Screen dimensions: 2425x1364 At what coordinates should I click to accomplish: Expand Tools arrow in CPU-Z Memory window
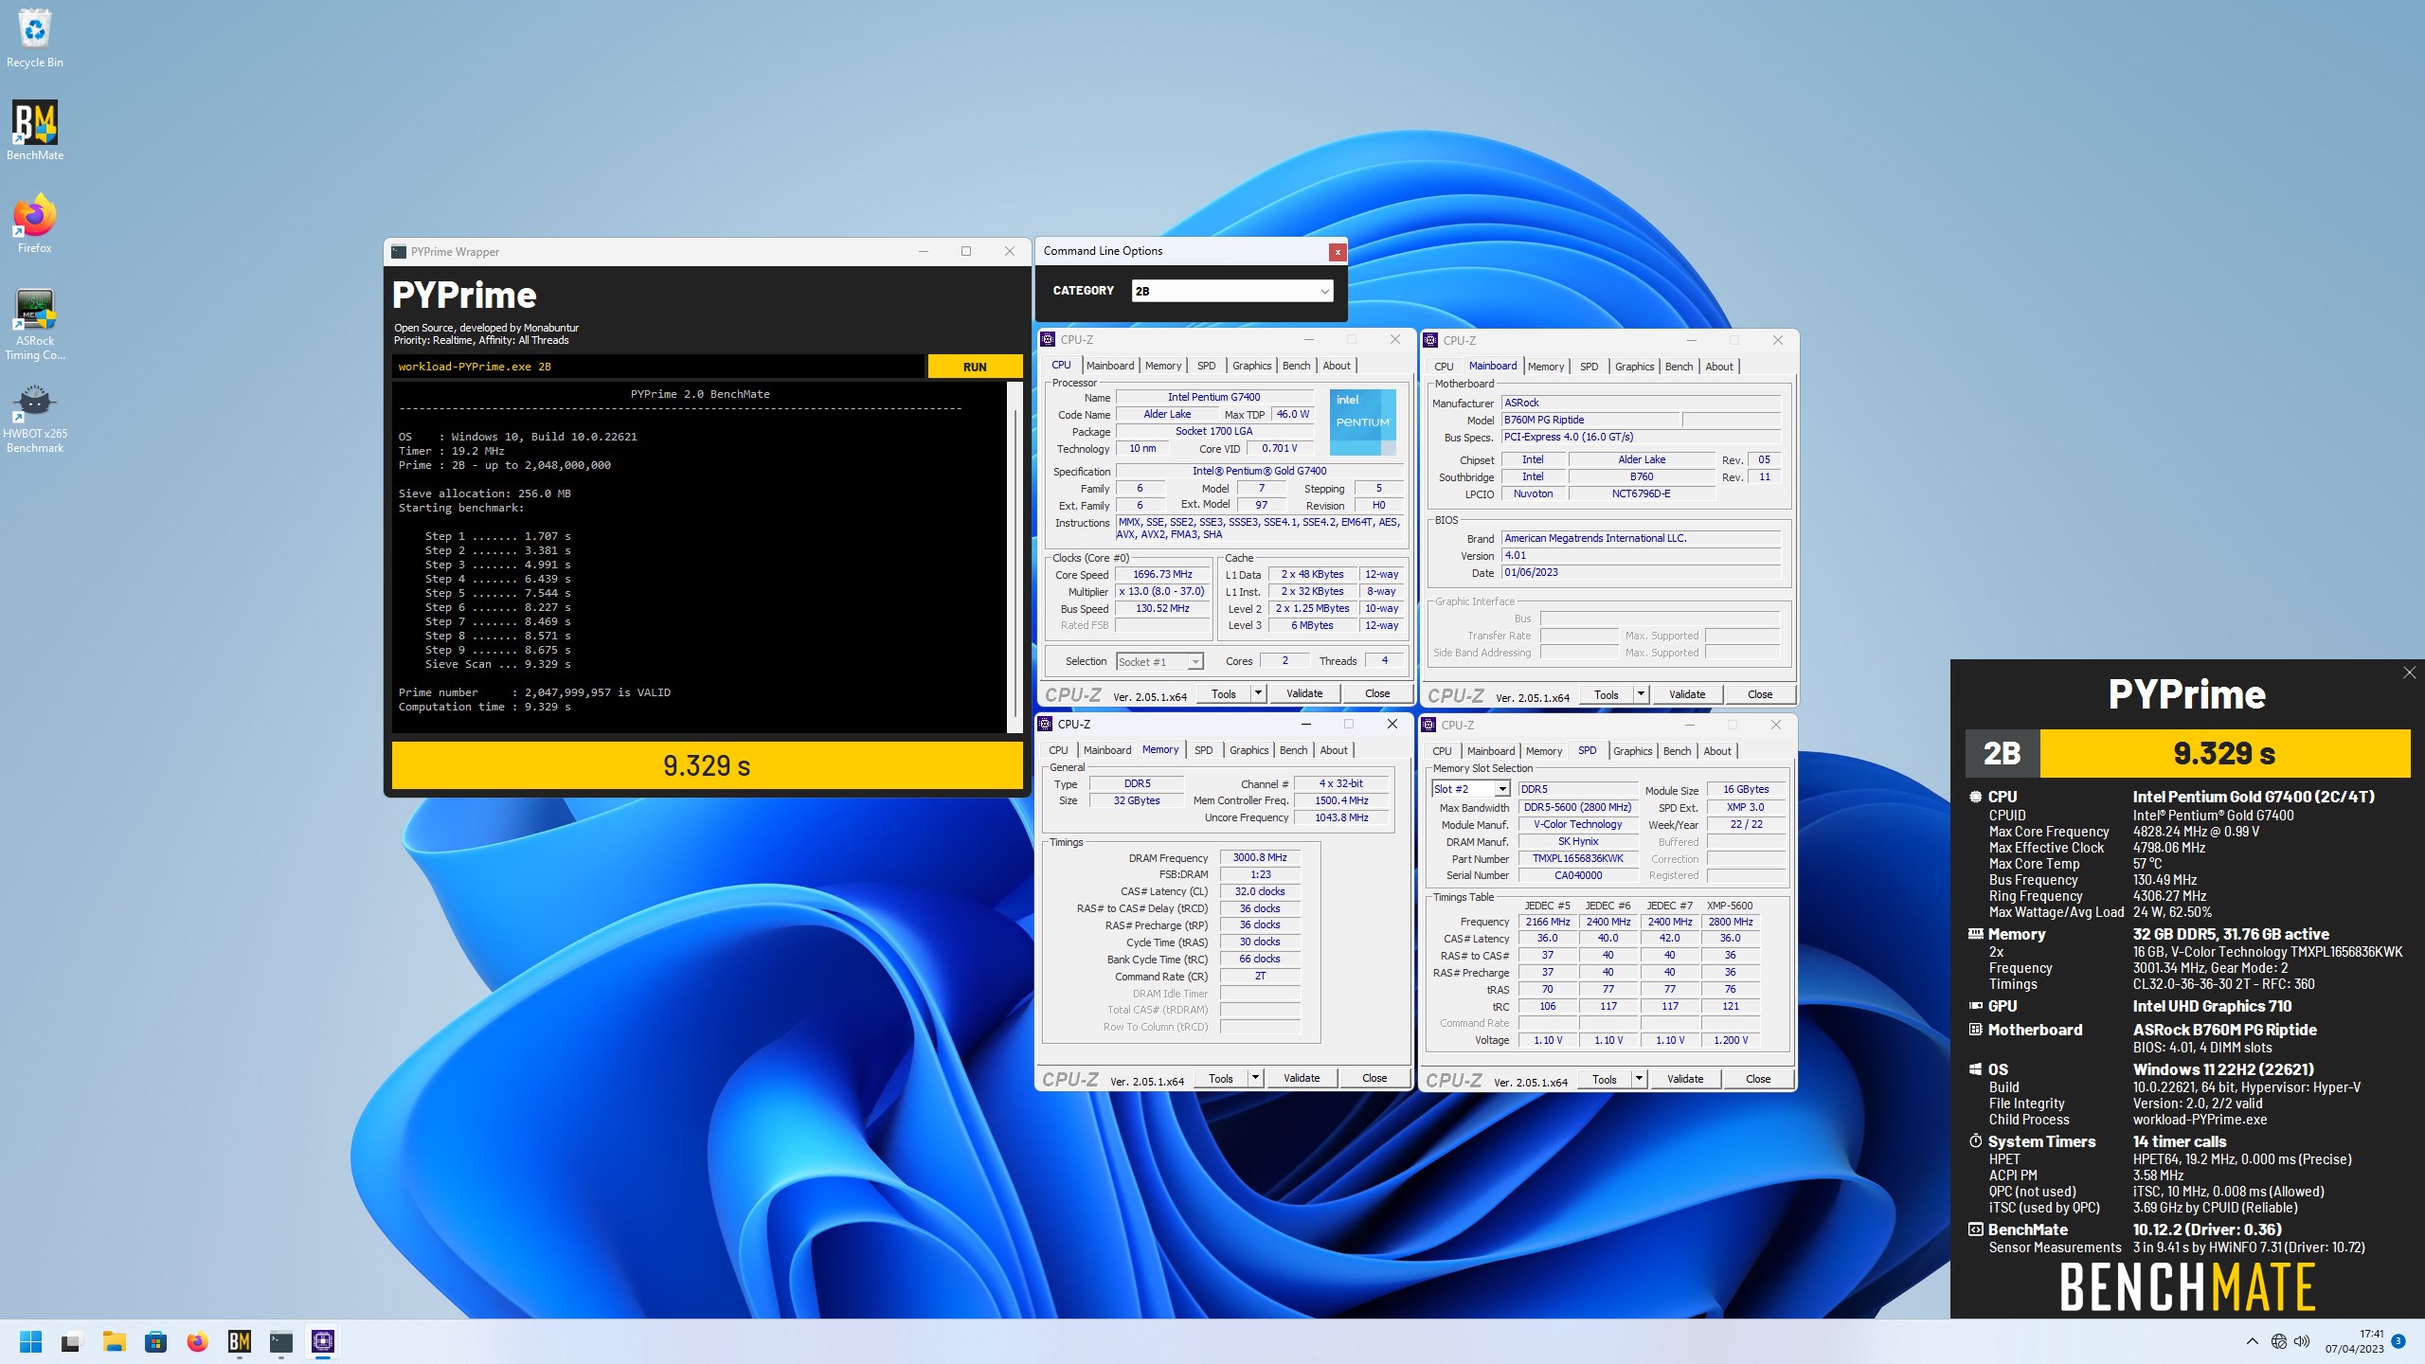1255,1078
